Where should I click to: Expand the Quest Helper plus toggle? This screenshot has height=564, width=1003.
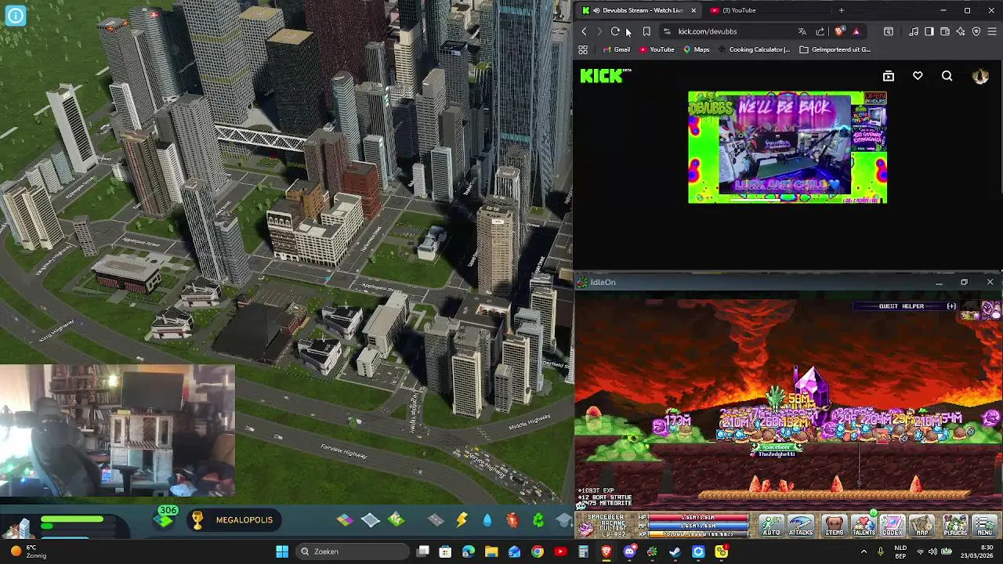tap(951, 306)
